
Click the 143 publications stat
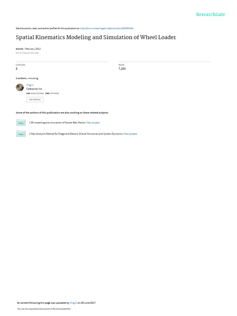click(35, 94)
